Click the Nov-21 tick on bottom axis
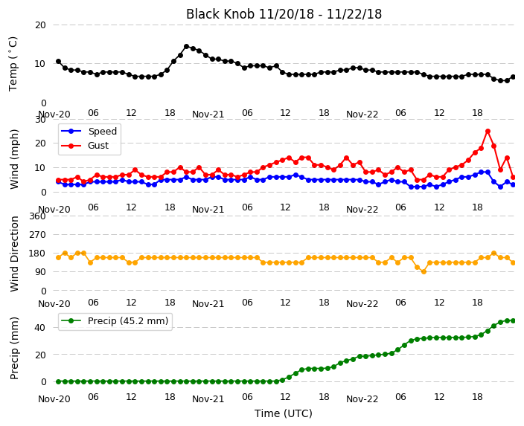This screenshot has width=524, height=426. tap(208, 398)
